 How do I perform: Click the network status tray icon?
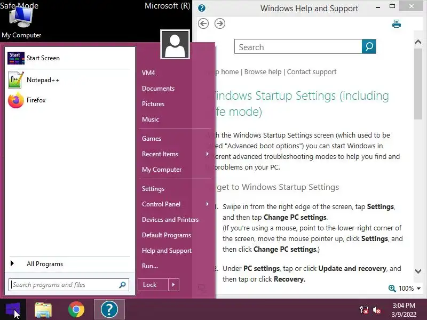[x=364, y=310]
